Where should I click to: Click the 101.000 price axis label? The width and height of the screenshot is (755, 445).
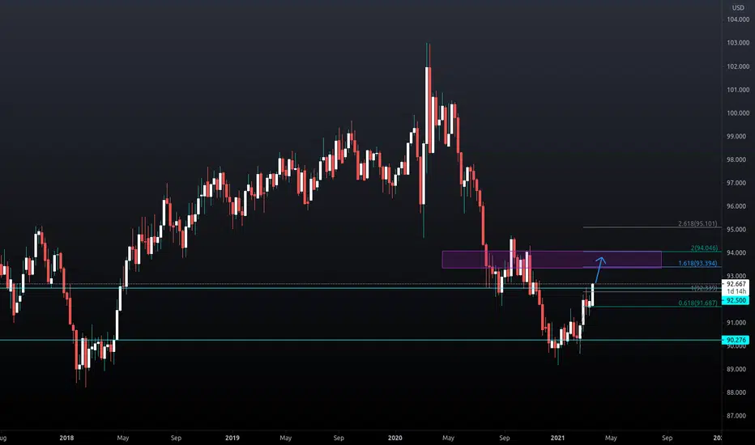click(x=738, y=90)
